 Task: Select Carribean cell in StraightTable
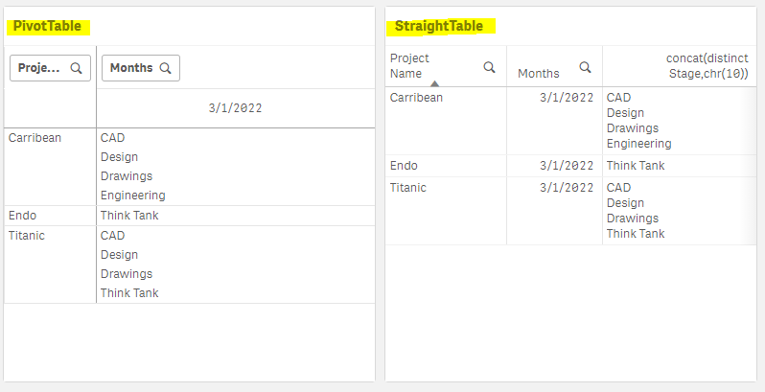417,98
